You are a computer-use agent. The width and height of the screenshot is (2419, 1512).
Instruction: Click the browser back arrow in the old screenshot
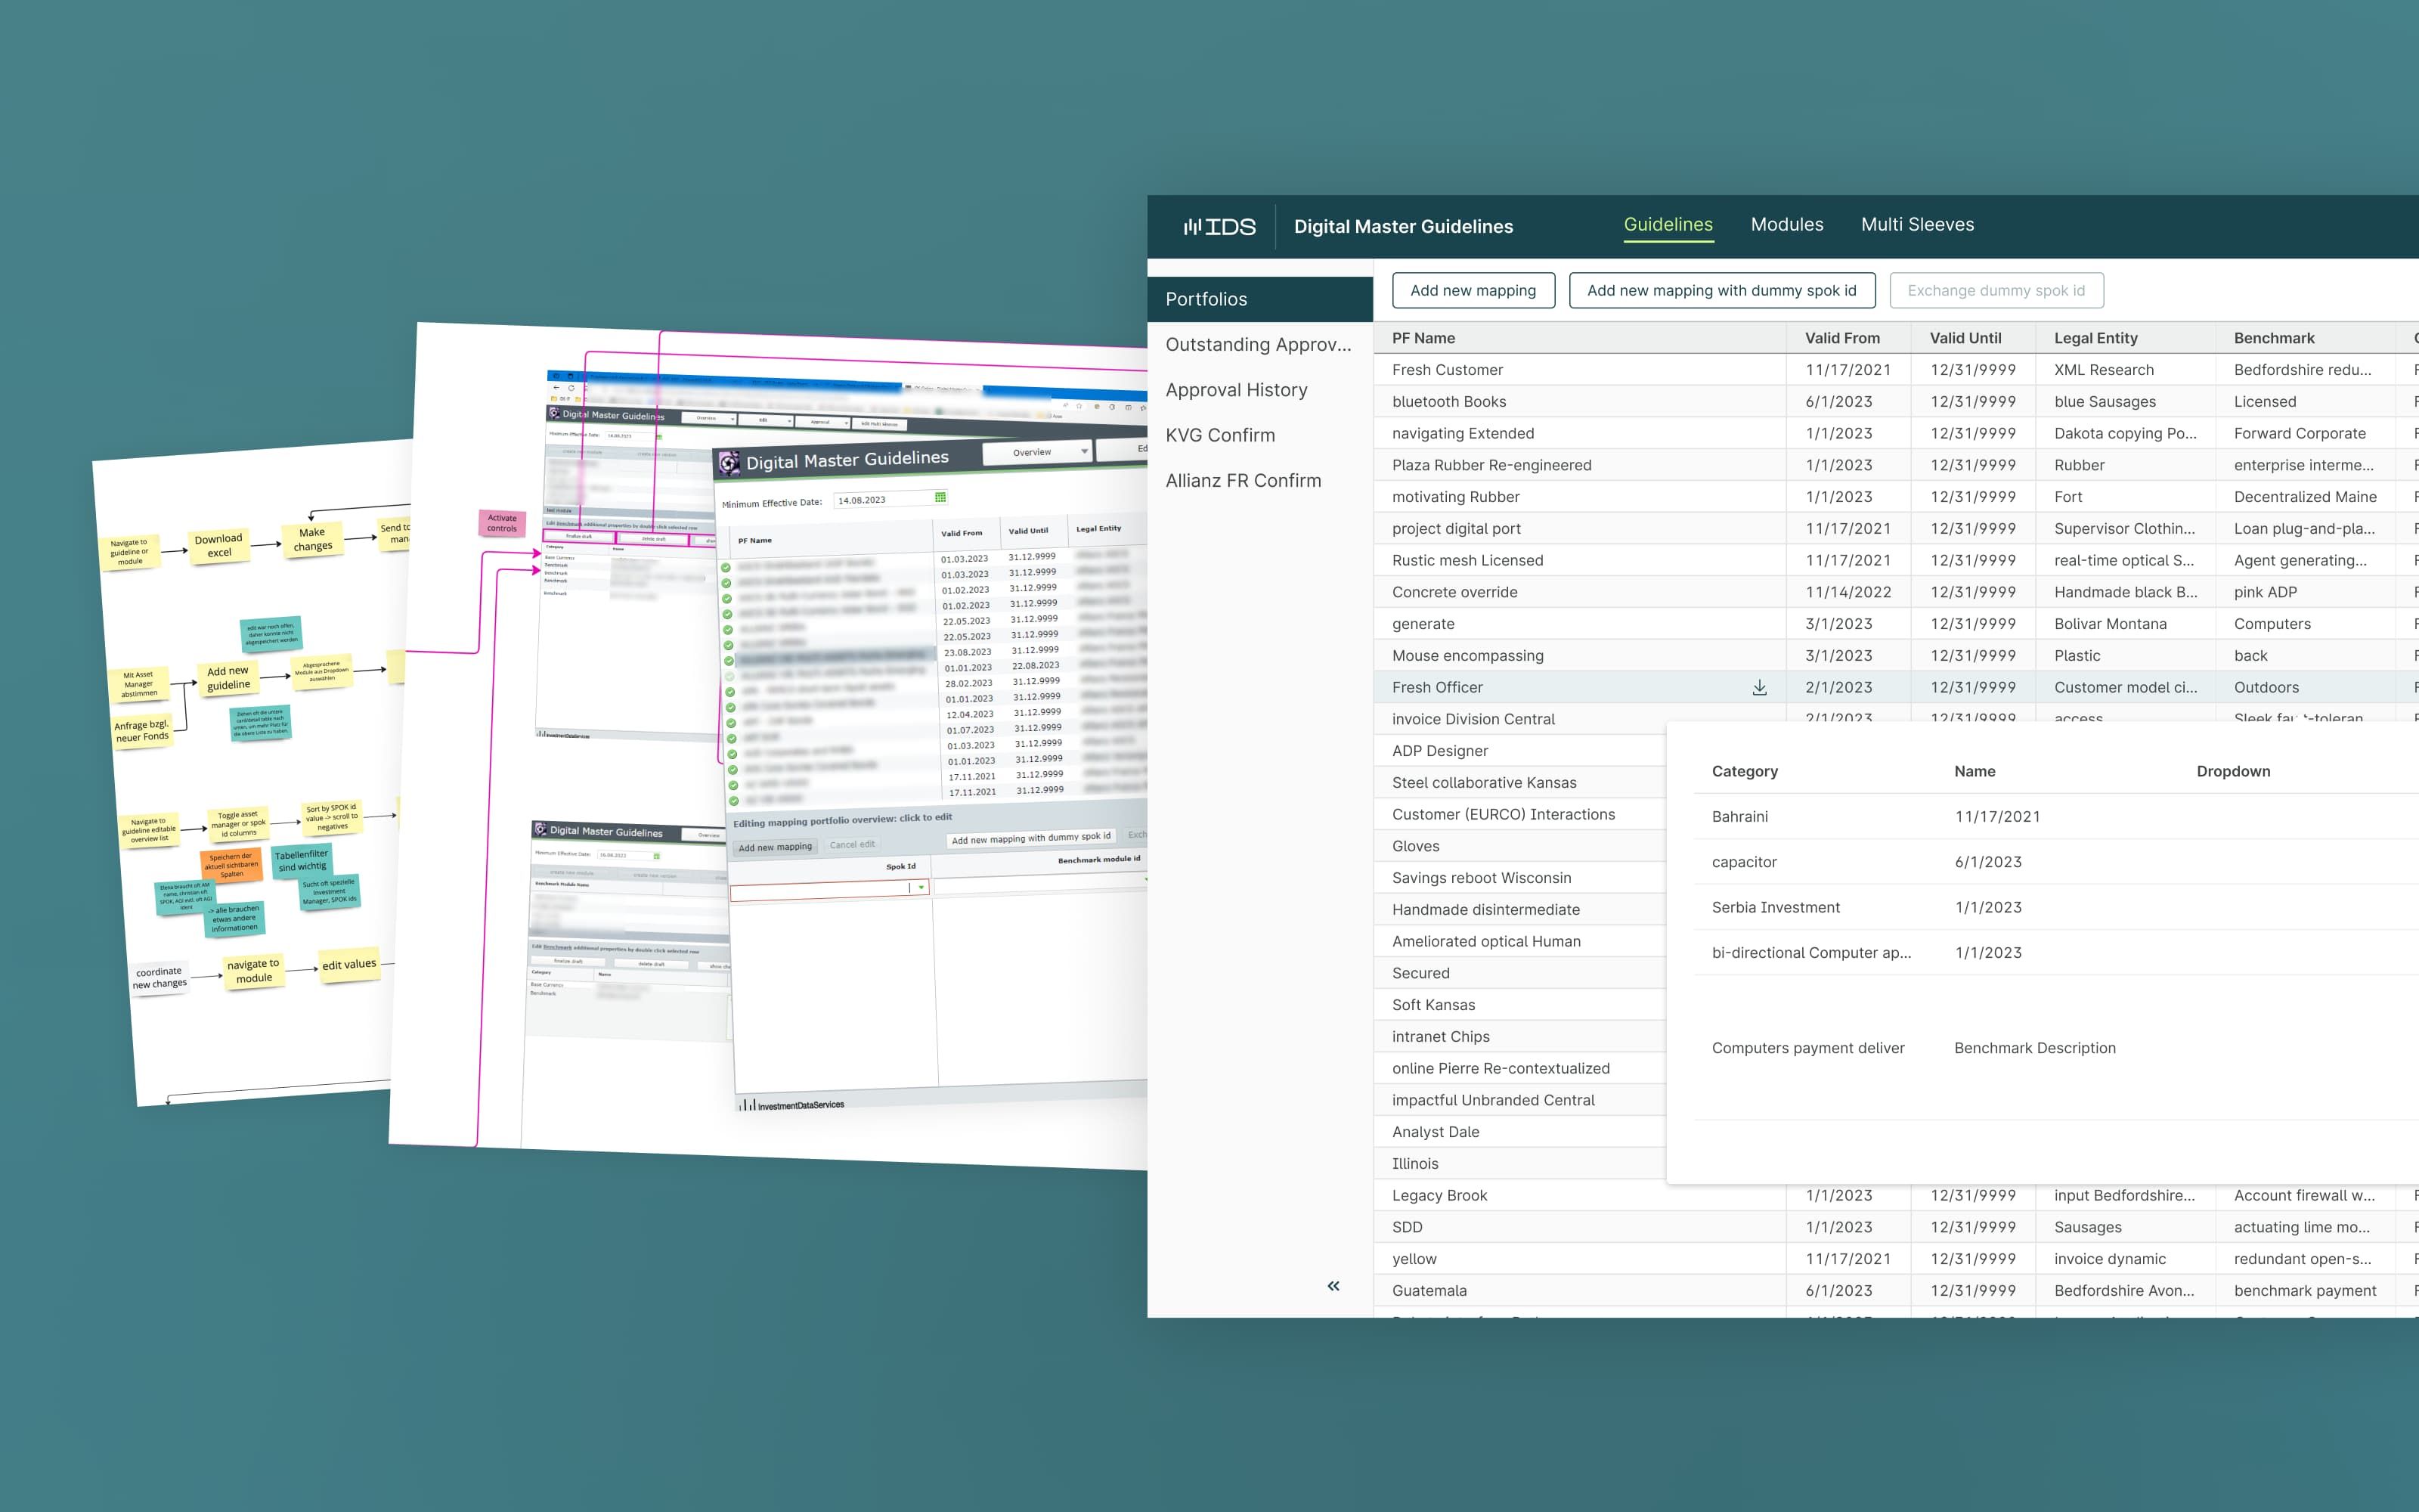pyautogui.click(x=556, y=387)
